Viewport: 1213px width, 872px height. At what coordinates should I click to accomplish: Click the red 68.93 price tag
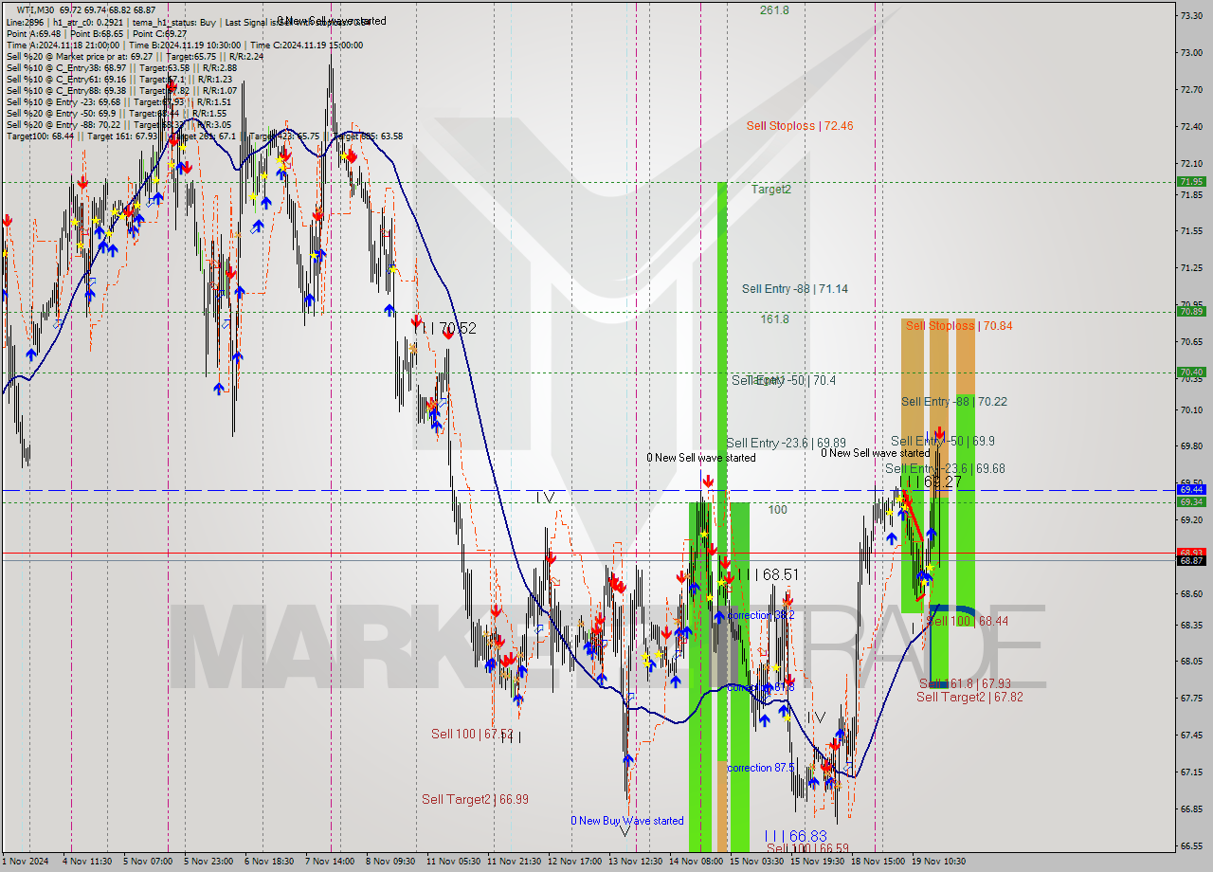[x=1191, y=552]
